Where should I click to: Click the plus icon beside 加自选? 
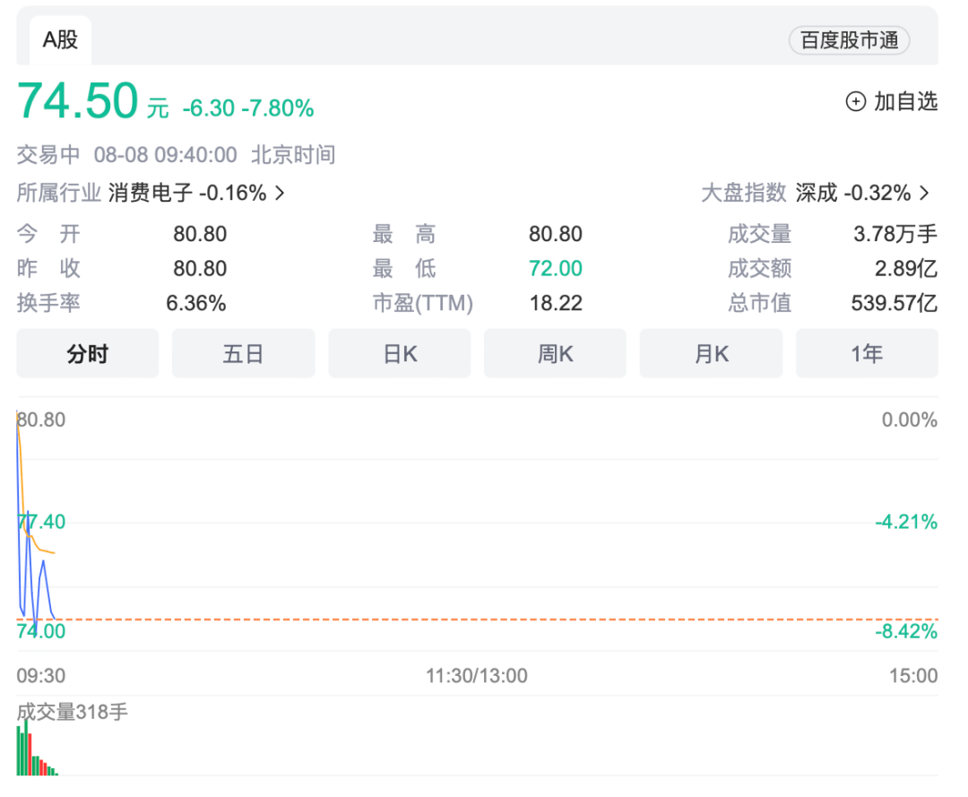(x=856, y=102)
